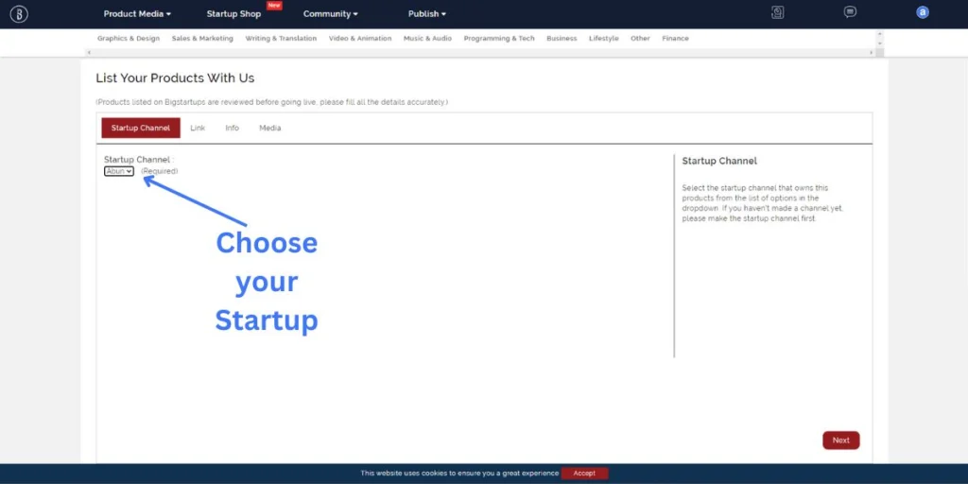Image resolution: width=968 pixels, height=484 pixels.
Task: Open the chat messages icon
Action: [850, 12]
